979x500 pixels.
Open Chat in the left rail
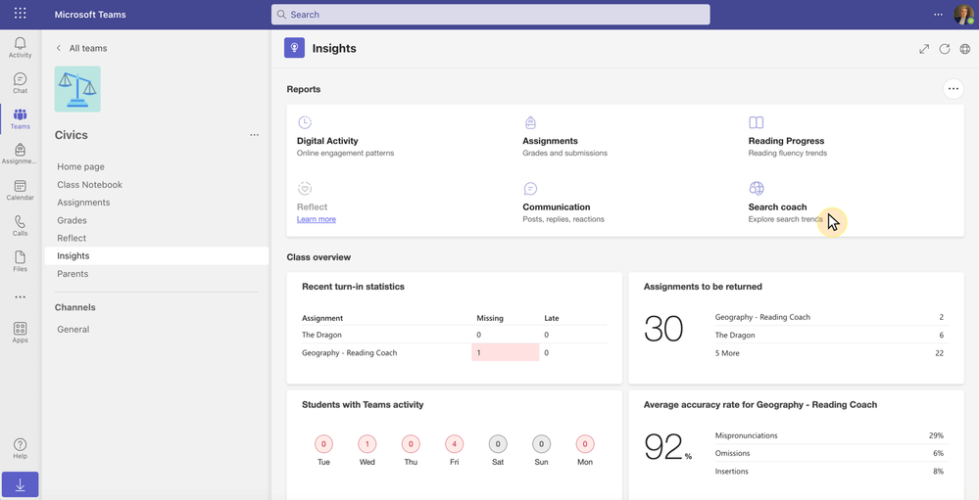(x=20, y=82)
